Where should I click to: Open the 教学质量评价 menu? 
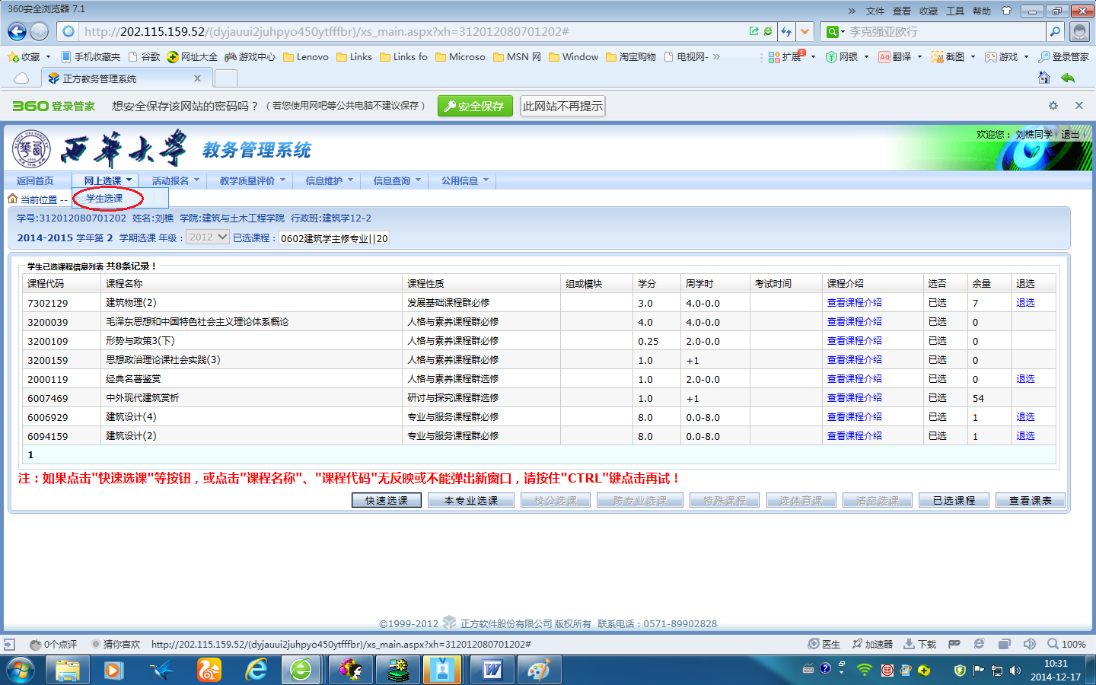pos(251,180)
